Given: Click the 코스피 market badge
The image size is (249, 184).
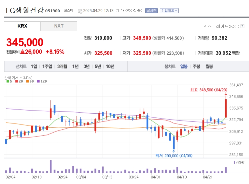Looking at the screenshot, I should (68, 10).
